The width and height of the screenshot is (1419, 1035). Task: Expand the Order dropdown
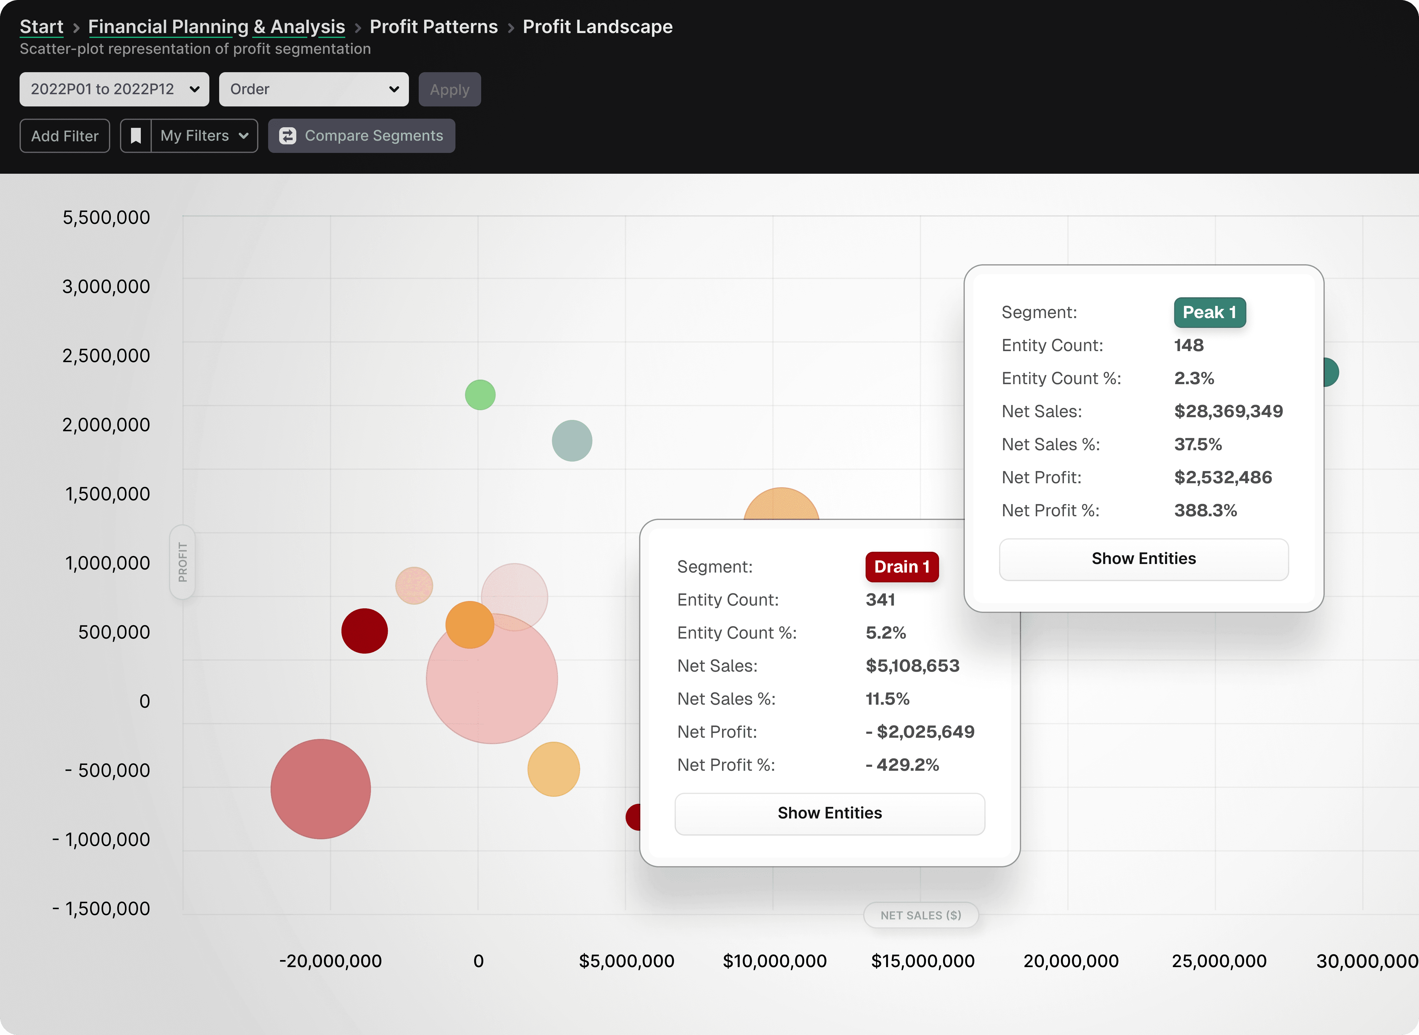click(313, 89)
